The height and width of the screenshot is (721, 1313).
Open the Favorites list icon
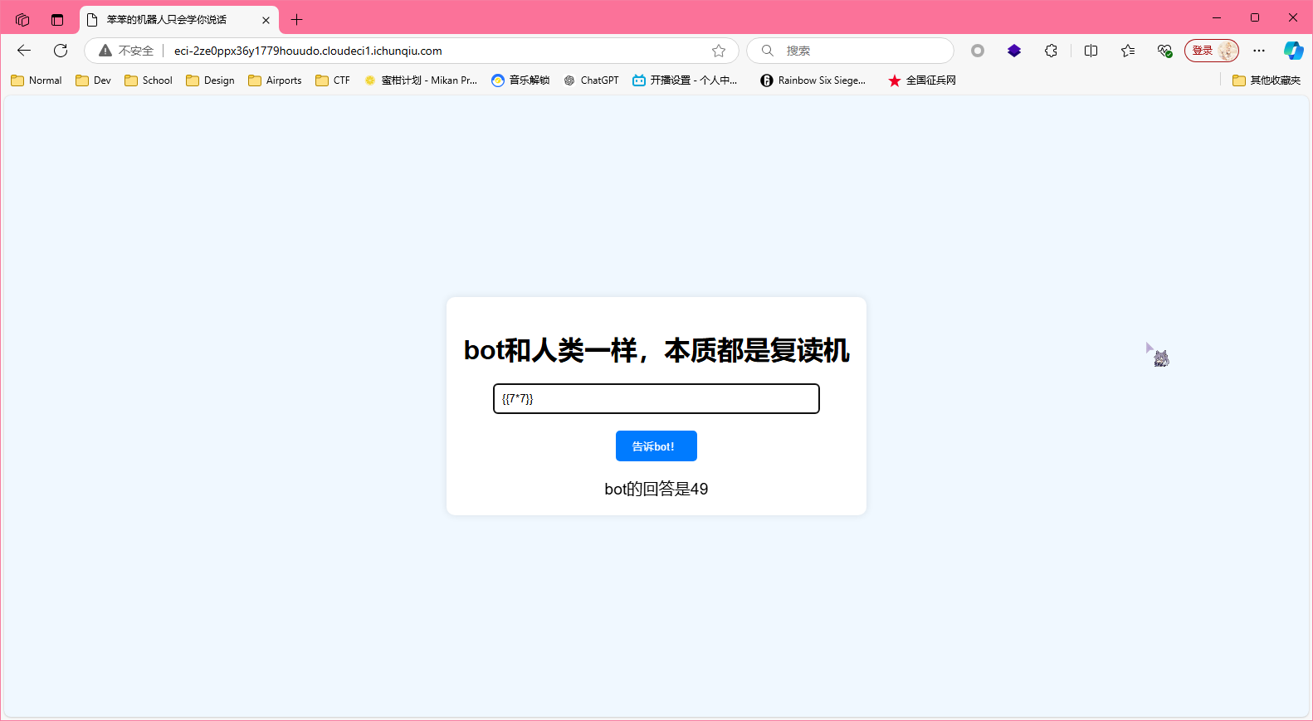(x=1127, y=51)
